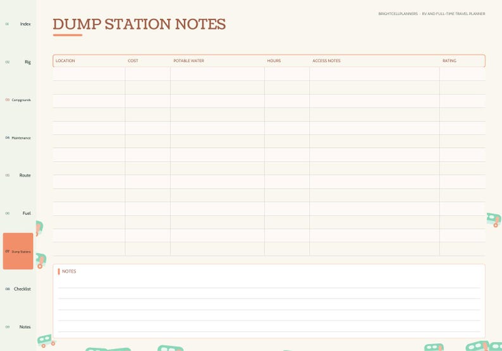Click first line of NOTES box
This screenshot has height=351, width=502.
269,283
